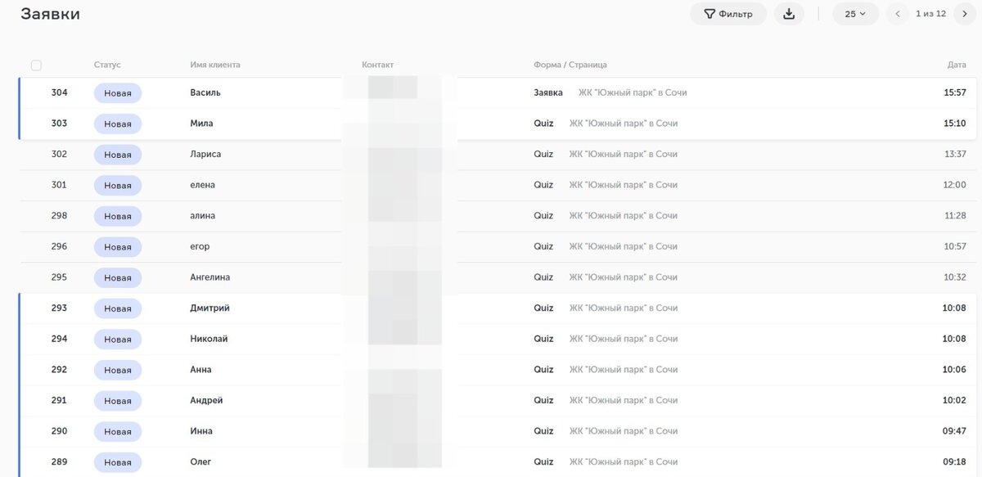Image resolution: width=982 pixels, height=477 pixels.
Task: Go to next page arrow
Action: [x=966, y=14]
